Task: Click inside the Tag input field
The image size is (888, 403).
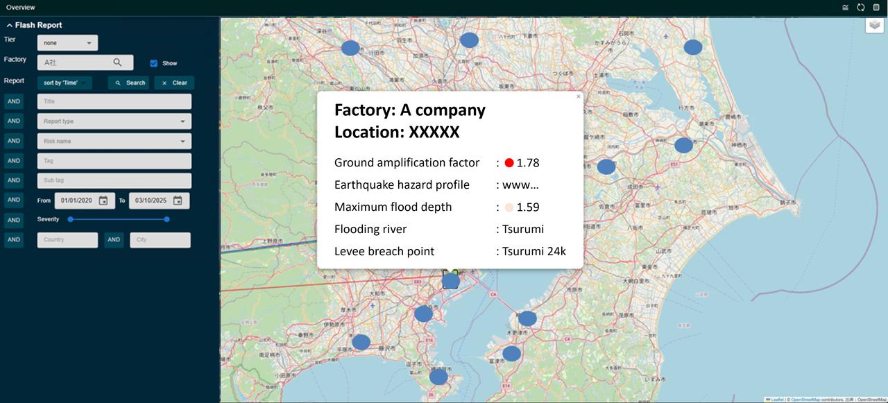Action: coord(114,160)
